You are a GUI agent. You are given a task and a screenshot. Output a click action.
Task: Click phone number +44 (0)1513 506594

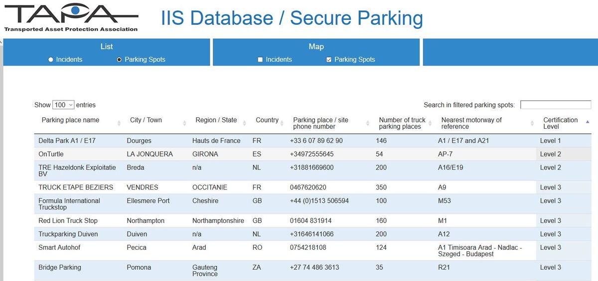[x=319, y=201]
